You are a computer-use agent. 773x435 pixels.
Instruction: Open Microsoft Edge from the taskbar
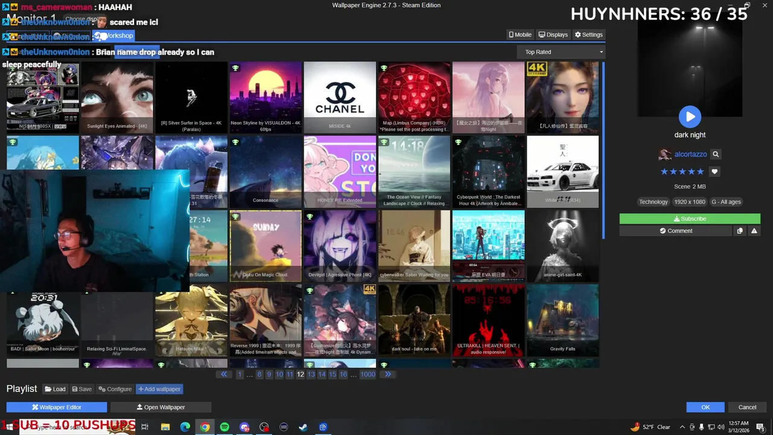click(185, 427)
